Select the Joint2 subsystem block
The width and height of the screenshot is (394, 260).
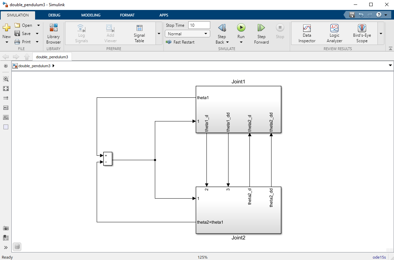(x=238, y=210)
